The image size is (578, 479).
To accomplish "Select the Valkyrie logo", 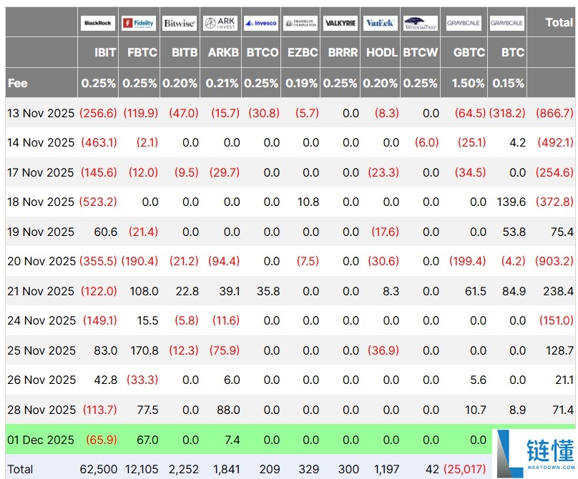I will coord(340,23).
